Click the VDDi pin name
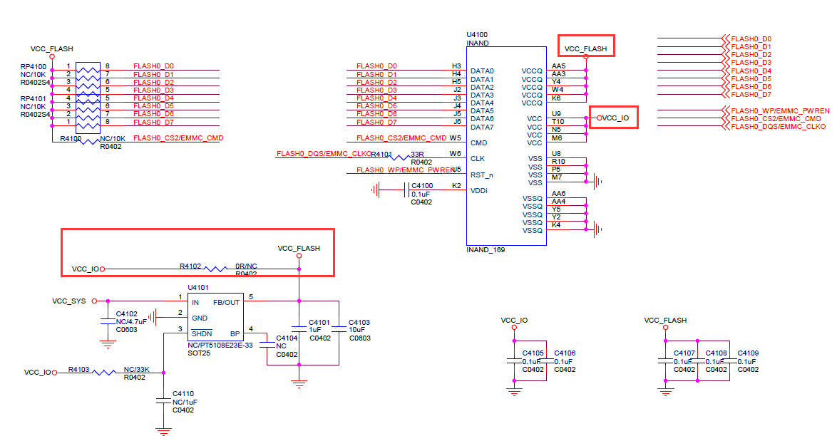837x436 pixels. 479,190
